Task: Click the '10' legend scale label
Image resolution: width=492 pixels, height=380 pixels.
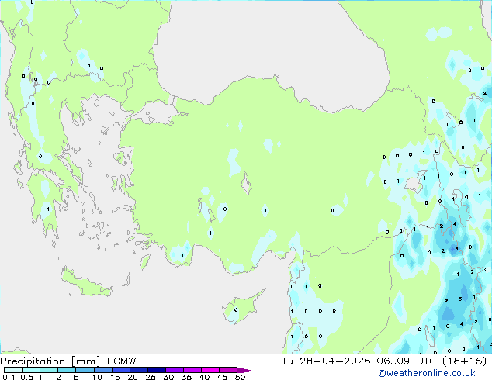Action: (x=97, y=377)
